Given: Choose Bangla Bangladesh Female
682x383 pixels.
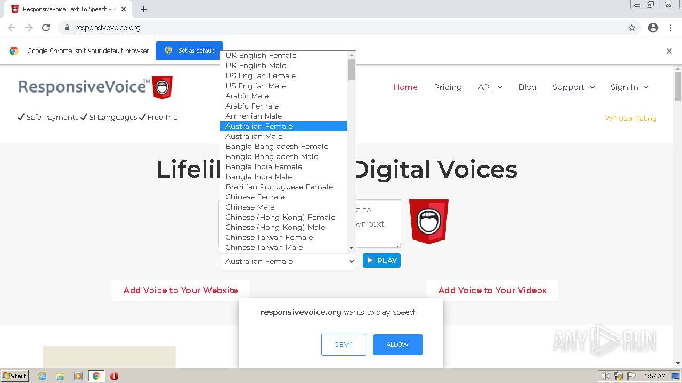Looking at the screenshot, I should (x=283, y=146).
